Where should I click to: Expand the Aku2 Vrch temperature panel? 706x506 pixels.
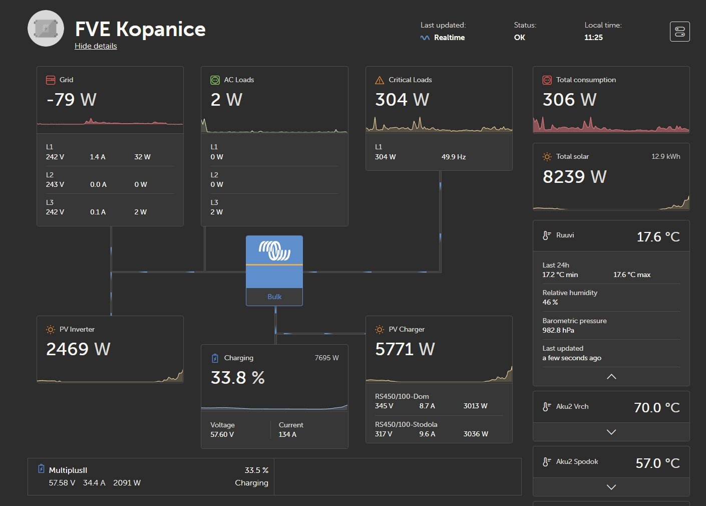click(611, 432)
